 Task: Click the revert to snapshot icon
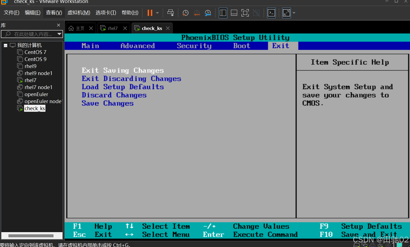(x=197, y=13)
